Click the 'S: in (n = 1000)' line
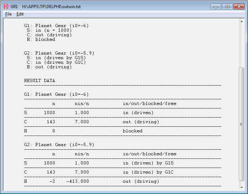This screenshot has width=248, height=194. click(49, 30)
